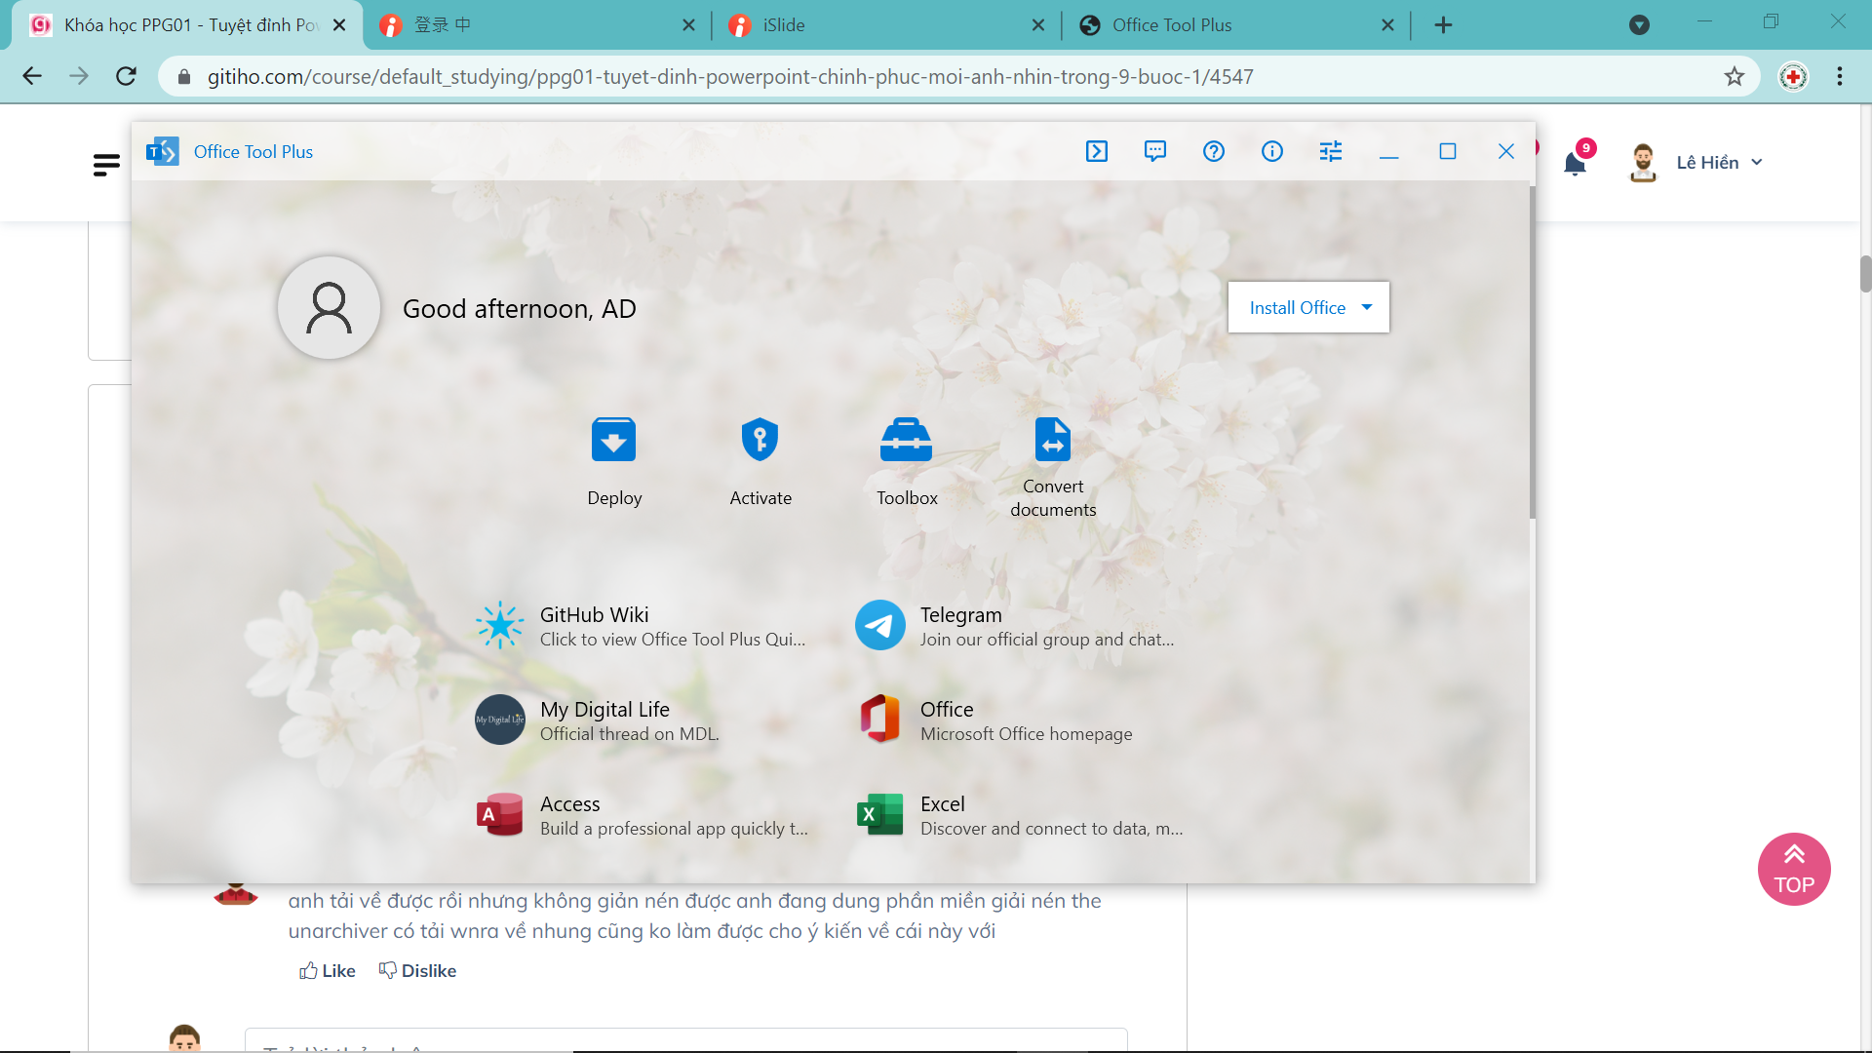
Task: Open a new Chrome tab
Action: pyautogui.click(x=1444, y=25)
